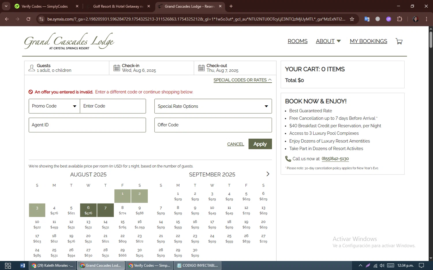Reload the page with refresh icon
433x270 pixels.
point(28,19)
